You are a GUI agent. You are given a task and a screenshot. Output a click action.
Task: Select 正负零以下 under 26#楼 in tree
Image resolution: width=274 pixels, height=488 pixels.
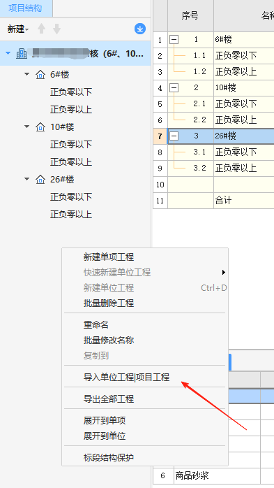tap(71, 196)
